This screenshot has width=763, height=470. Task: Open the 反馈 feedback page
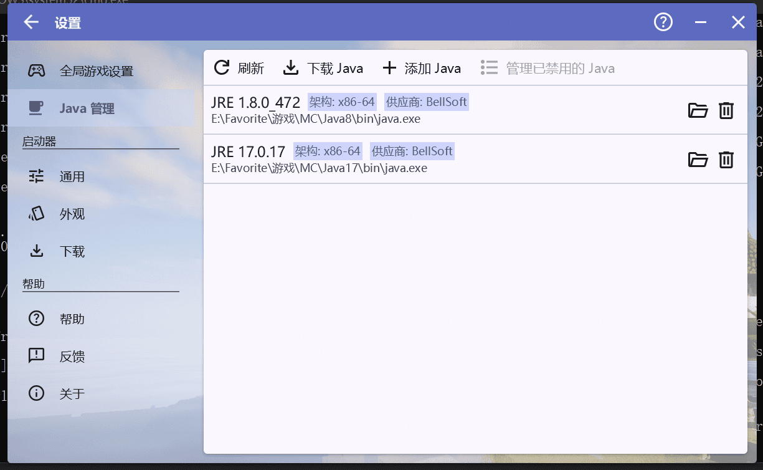72,357
